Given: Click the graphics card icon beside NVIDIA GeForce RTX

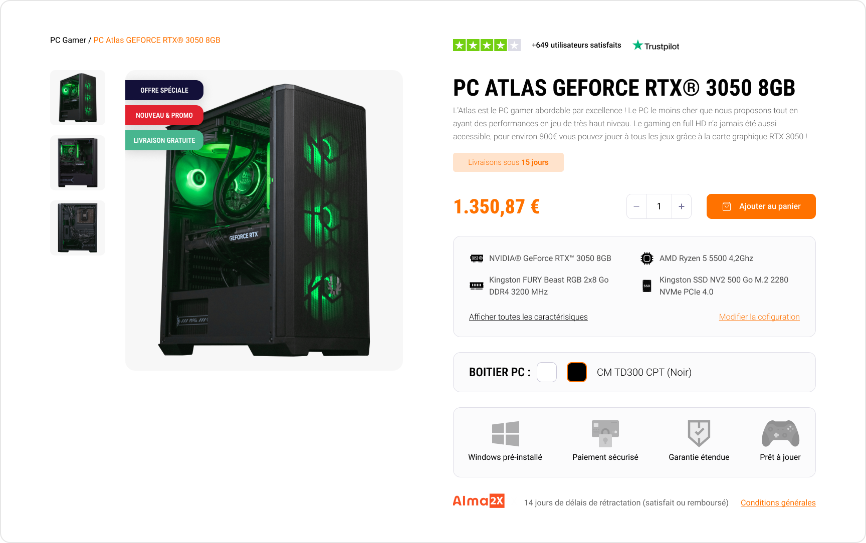Looking at the screenshot, I should pos(477,258).
